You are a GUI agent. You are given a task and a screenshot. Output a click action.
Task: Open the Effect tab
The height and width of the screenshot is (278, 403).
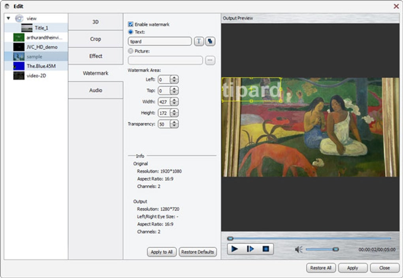[x=96, y=56]
